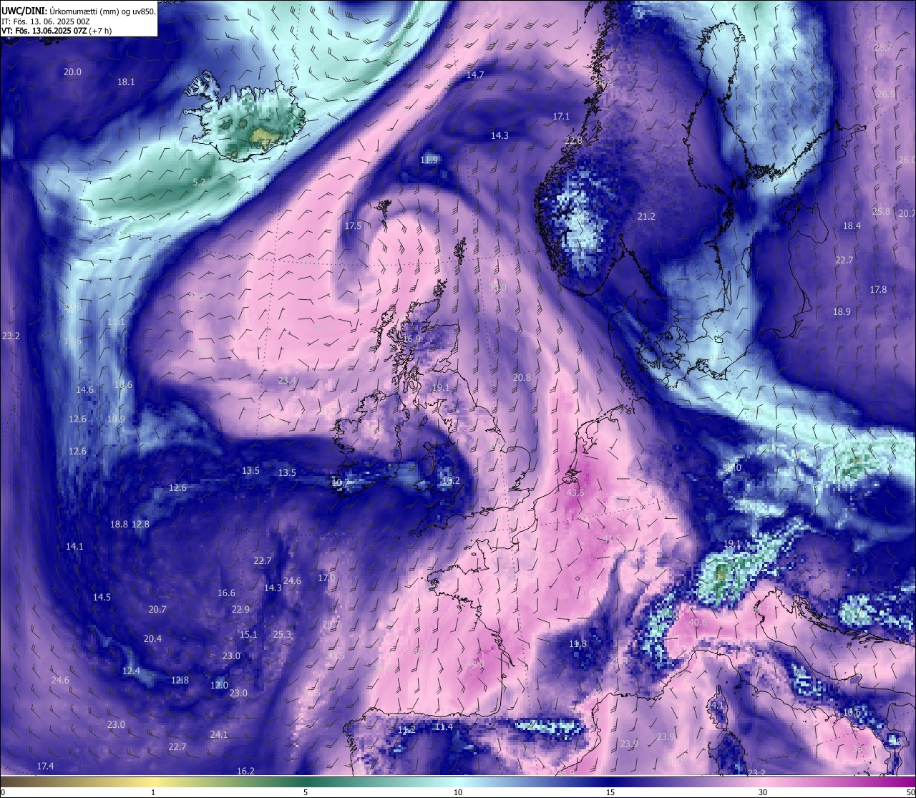
Task: Click the 18.9 value in the east
Action: tap(842, 312)
